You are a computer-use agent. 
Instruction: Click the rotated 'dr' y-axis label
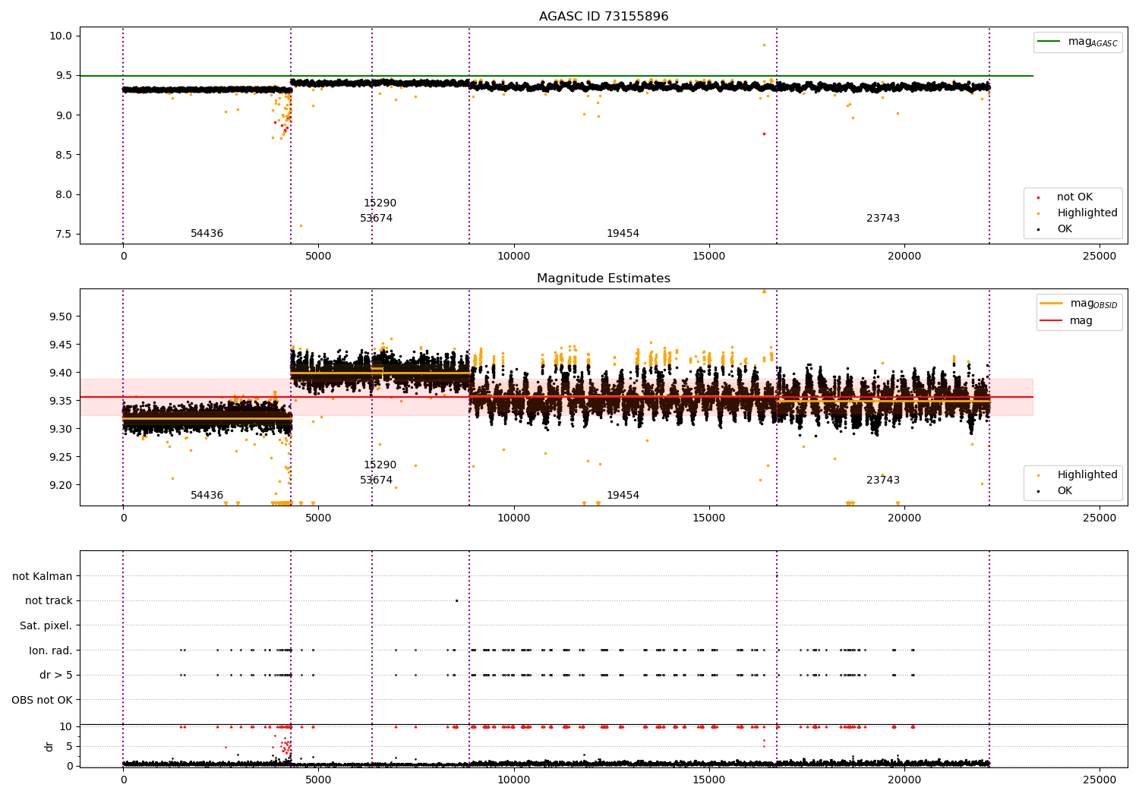tap(49, 746)
